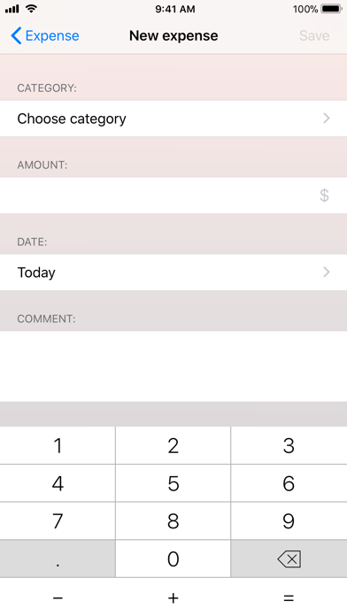
Task: Tap the Save button
Action: point(314,35)
